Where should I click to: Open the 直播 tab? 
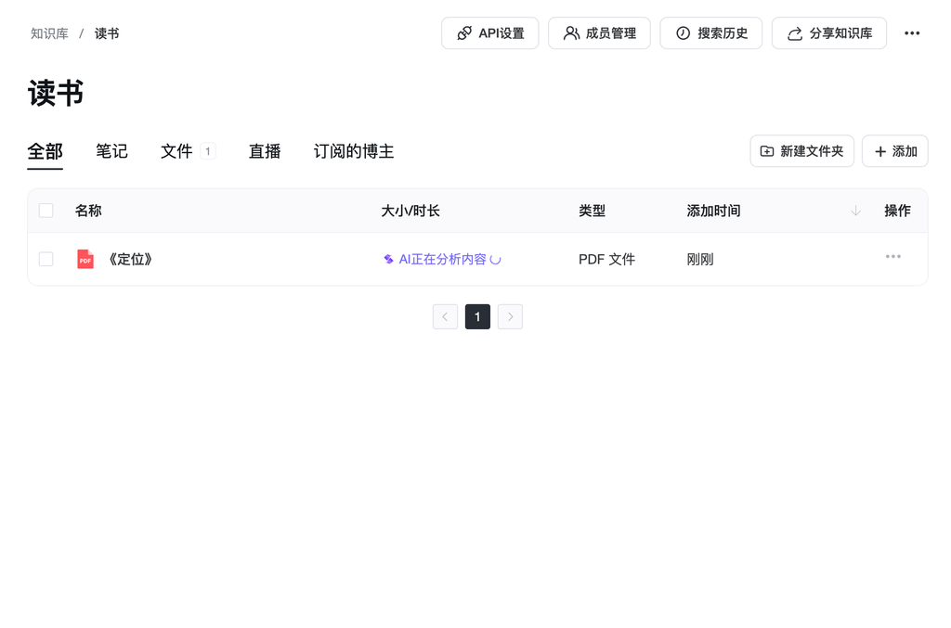tap(265, 151)
